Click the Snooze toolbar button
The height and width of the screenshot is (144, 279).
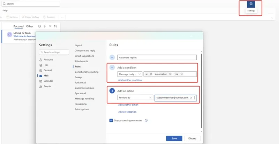pos(49,17)
